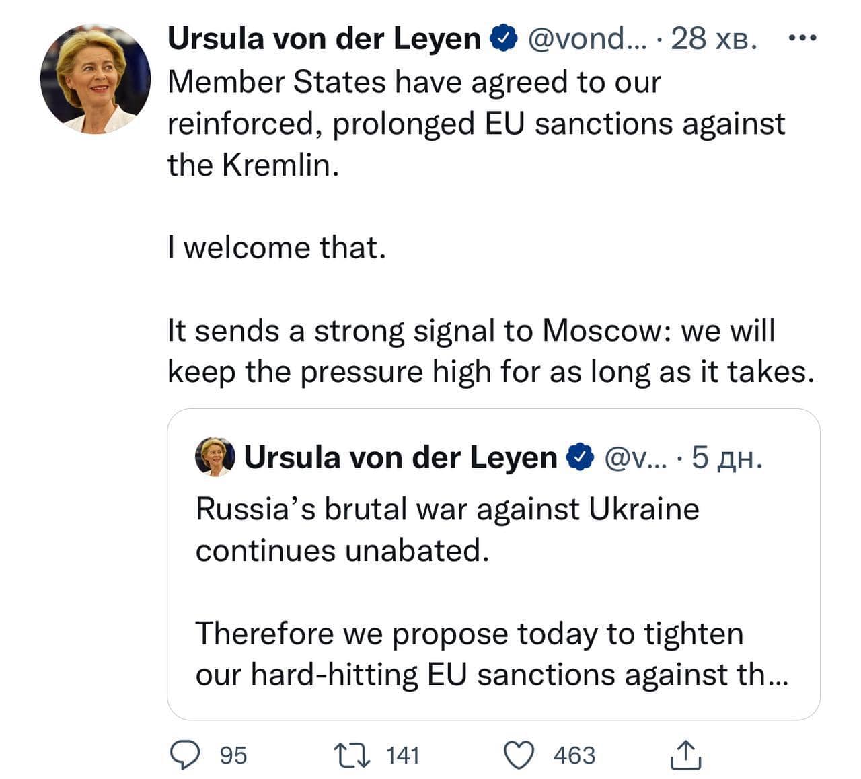Click main tweet text 'I welcome that.'
Screen dimensions: 861x779
pyautogui.click(x=277, y=248)
